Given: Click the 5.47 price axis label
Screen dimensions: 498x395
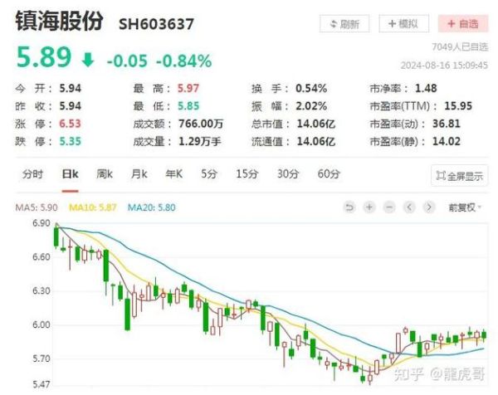Looking at the screenshot, I should click(41, 384).
